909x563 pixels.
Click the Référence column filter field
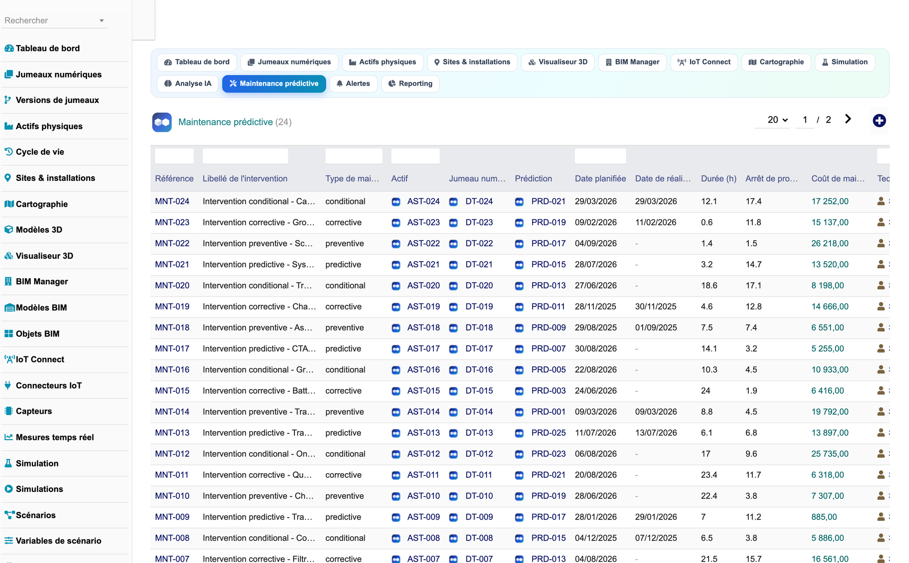point(174,156)
